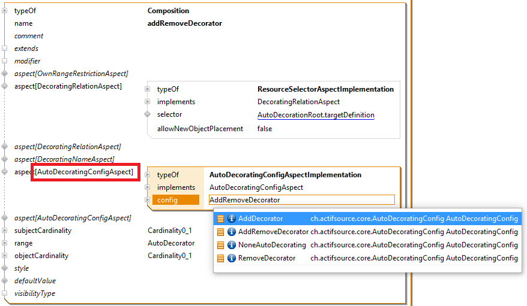The height and width of the screenshot is (306, 527).
Task: Click the orange resource icon next to AddRemoveDecorator
Action: tap(220, 232)
